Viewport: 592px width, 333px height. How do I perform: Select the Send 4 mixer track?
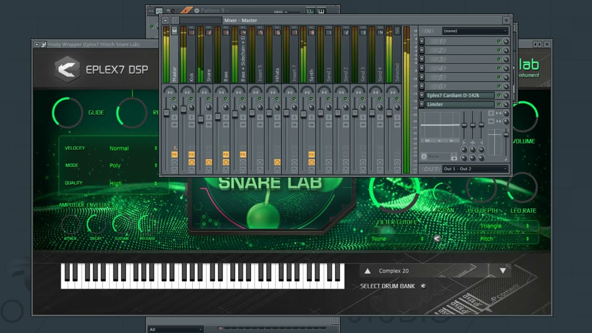pos(380,74)
